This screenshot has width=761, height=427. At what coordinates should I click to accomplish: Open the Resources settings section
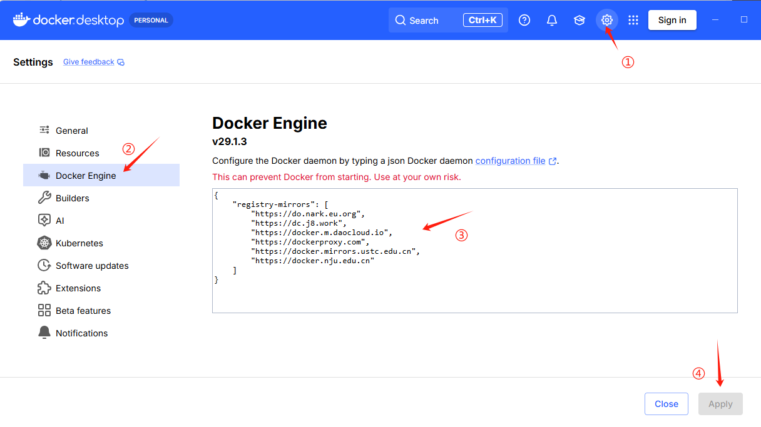(x=101, y=153)
